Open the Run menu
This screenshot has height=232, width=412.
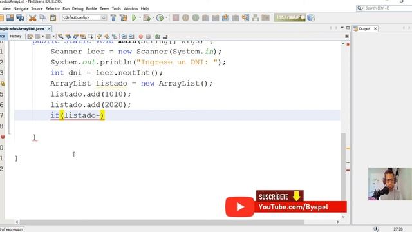tap(66, 8)
